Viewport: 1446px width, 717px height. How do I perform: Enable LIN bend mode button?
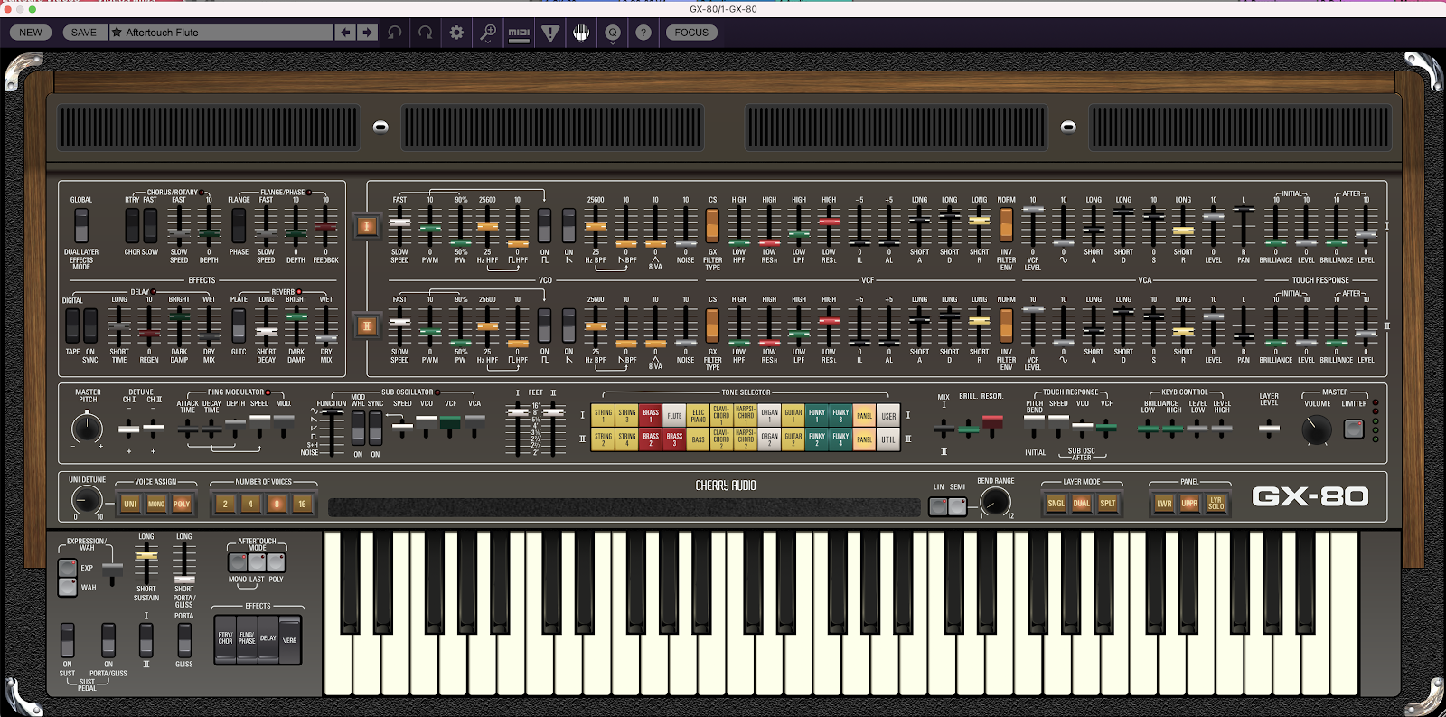pyautogui.click(x=938, y=506)
